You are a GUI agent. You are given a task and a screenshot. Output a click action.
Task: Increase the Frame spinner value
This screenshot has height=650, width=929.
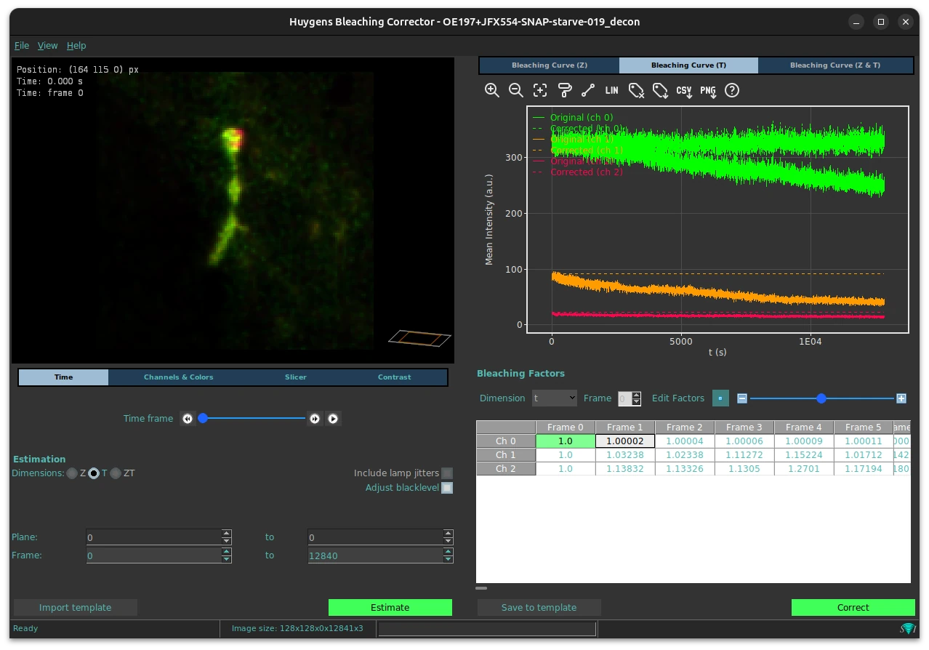click(636, 394)
